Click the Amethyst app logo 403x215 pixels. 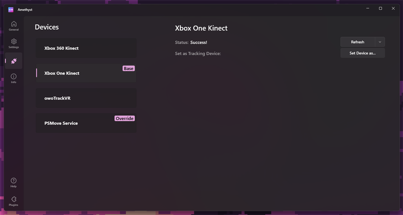(11, 9)
